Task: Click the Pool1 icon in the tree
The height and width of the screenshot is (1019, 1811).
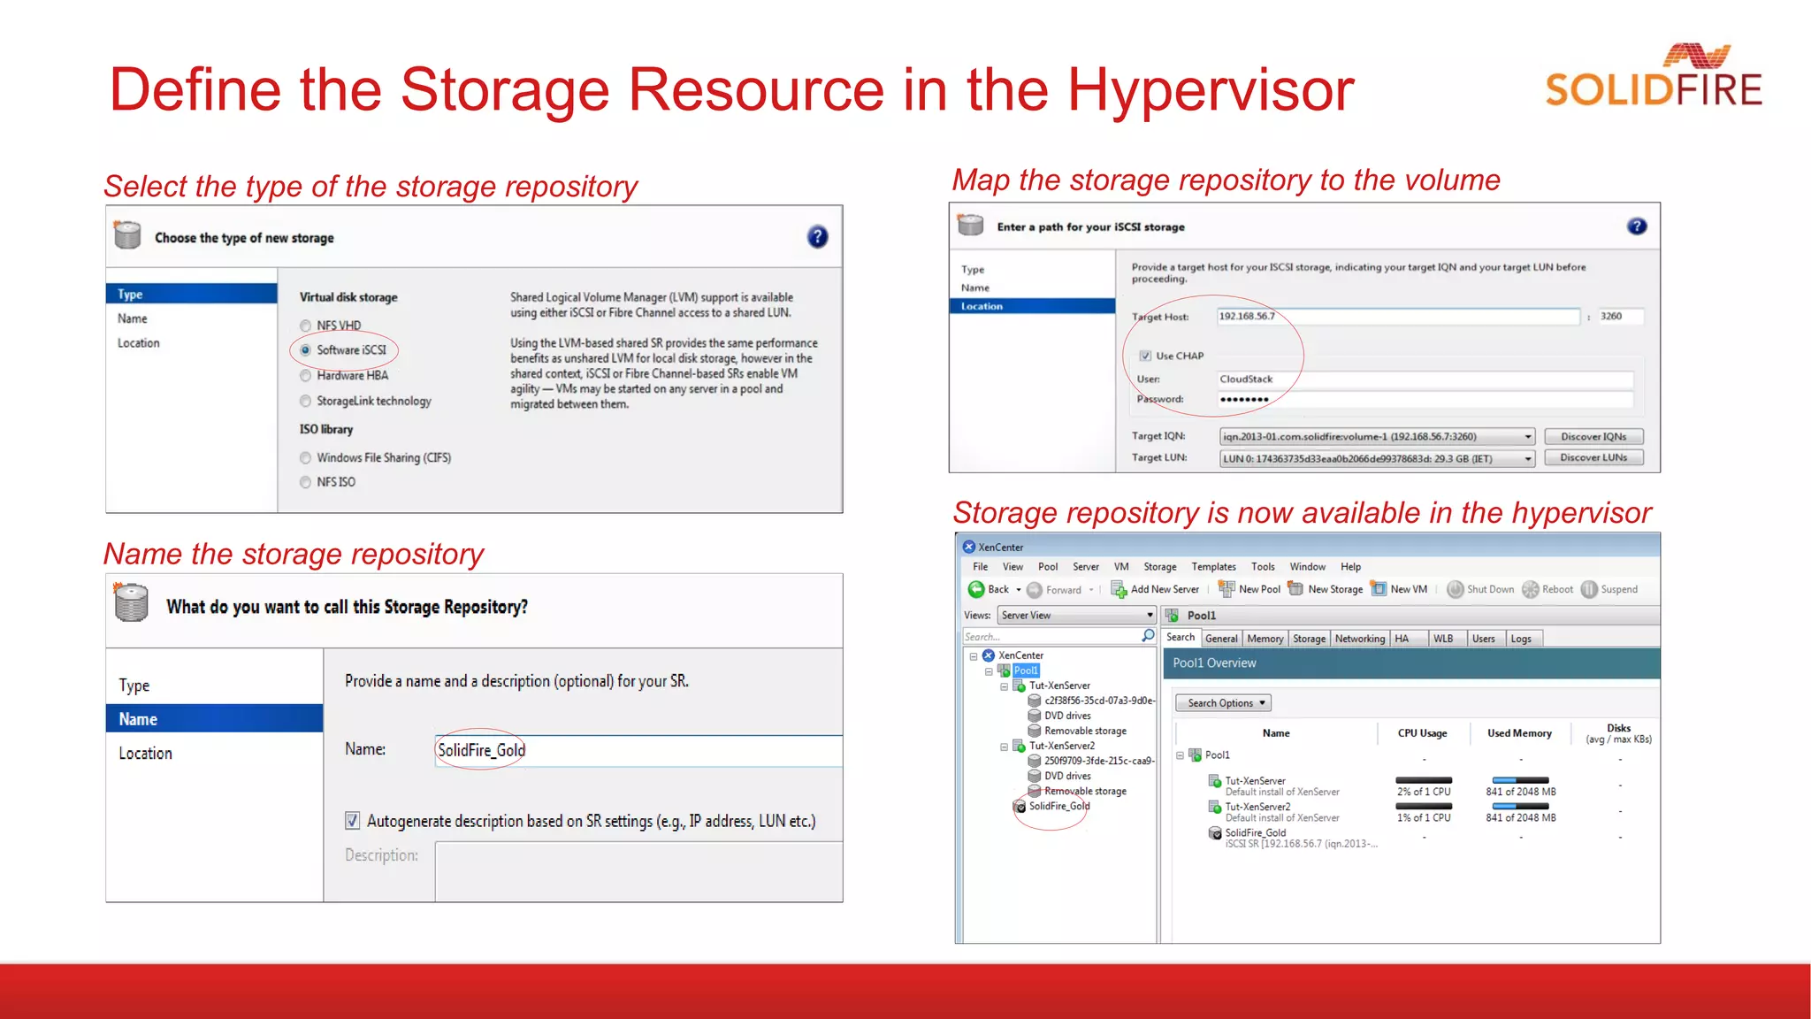Action: [x=1004, y=670]
